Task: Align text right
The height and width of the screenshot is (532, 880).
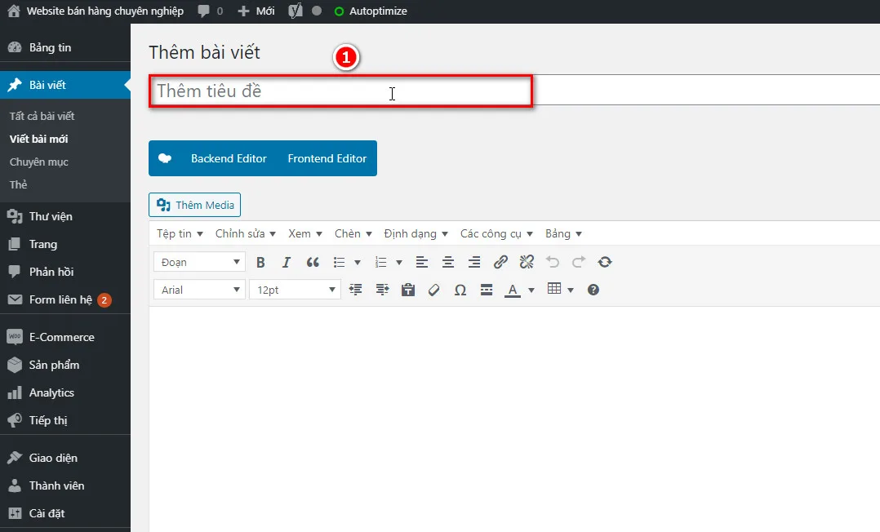Action: (474, 262)
